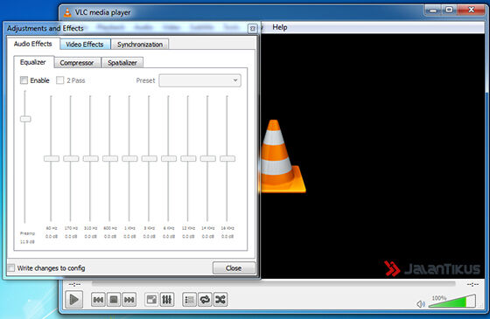Select the Spatializer sub-tab

click(x=122, y=63)
